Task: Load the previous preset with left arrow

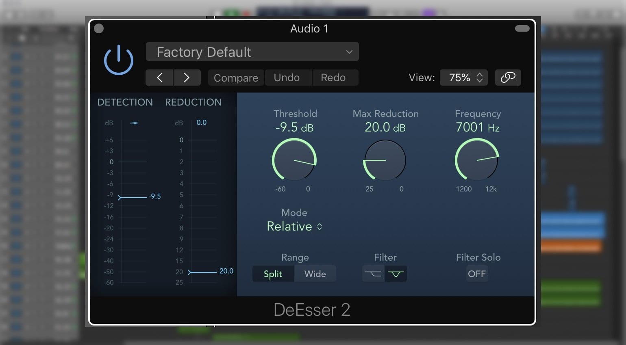Action: [159, 78]
